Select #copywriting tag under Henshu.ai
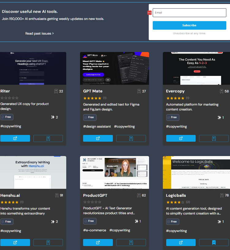Screen dimensions: 230x250 (11, 231)
